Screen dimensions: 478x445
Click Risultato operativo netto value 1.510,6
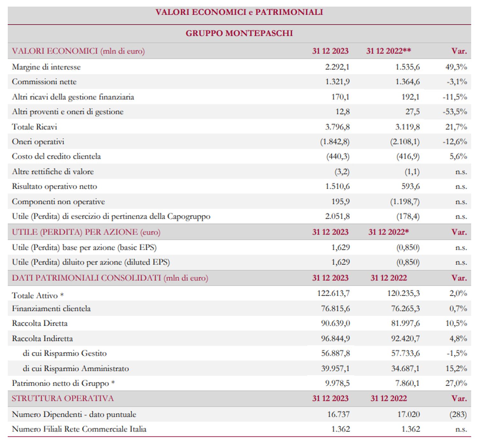pos(337,186)
